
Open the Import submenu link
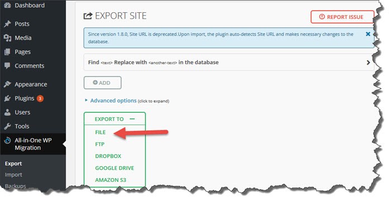13,175
